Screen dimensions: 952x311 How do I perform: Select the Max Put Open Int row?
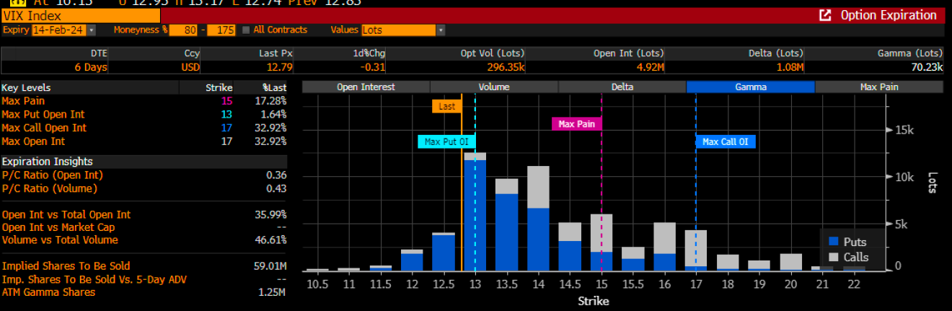144,115
